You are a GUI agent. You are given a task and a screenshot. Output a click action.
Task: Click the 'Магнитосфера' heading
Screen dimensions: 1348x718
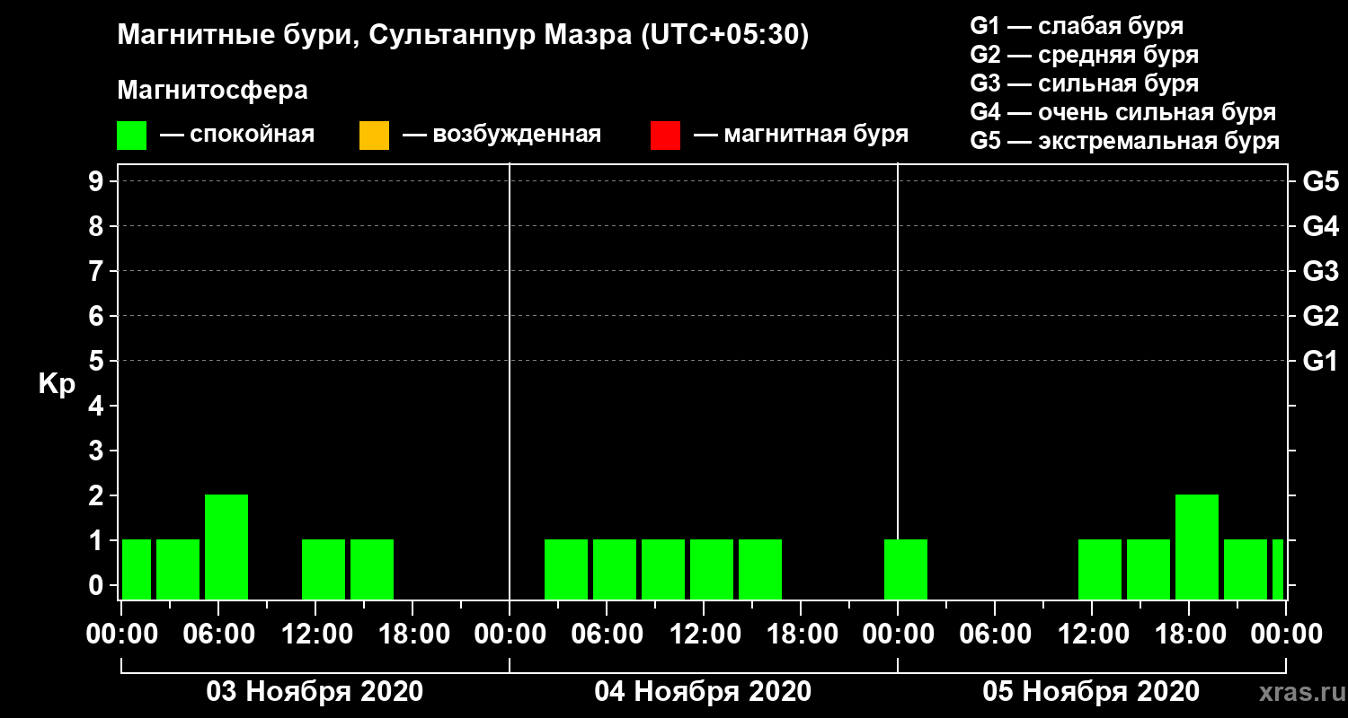tap(212, 91)
